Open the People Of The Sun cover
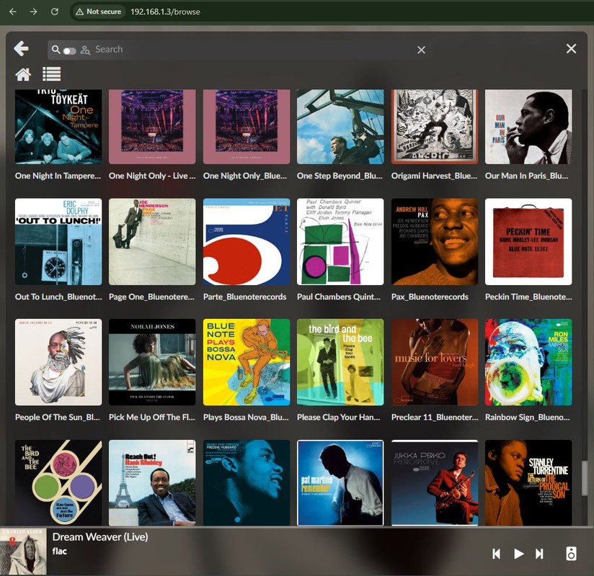The width and height of the screenshot is (594, 576). pos(58,362)
